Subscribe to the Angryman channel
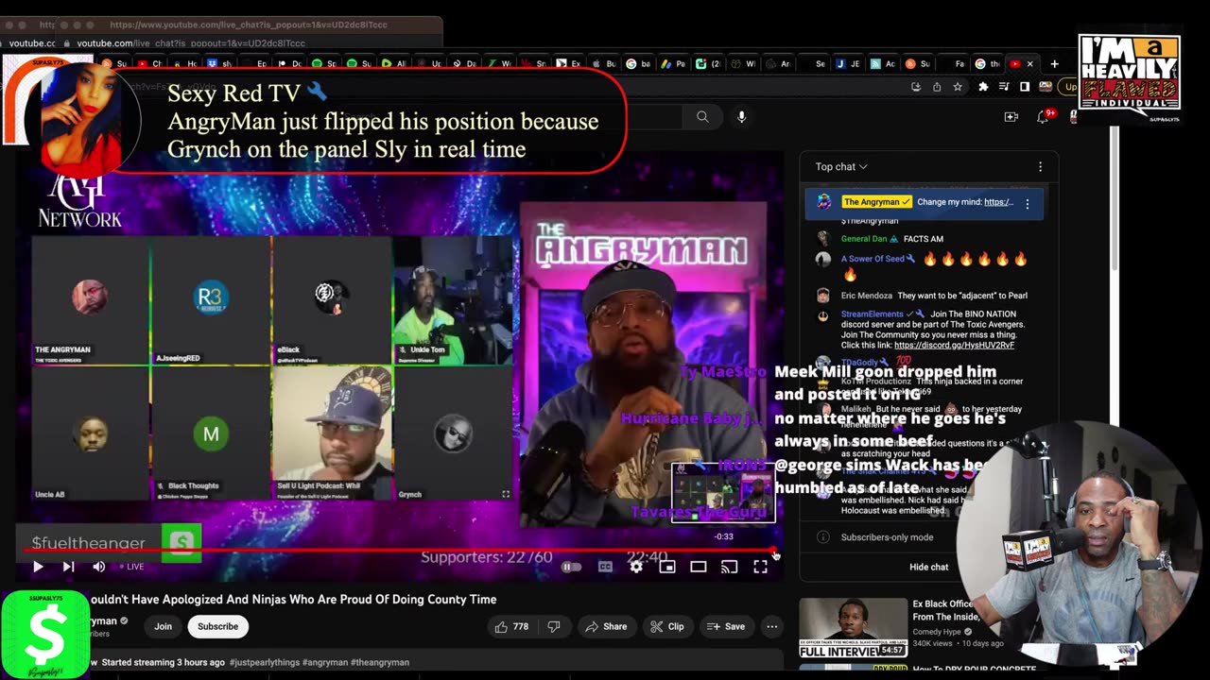This screenshot has height=680, width=1210. [x=217, y=626]
